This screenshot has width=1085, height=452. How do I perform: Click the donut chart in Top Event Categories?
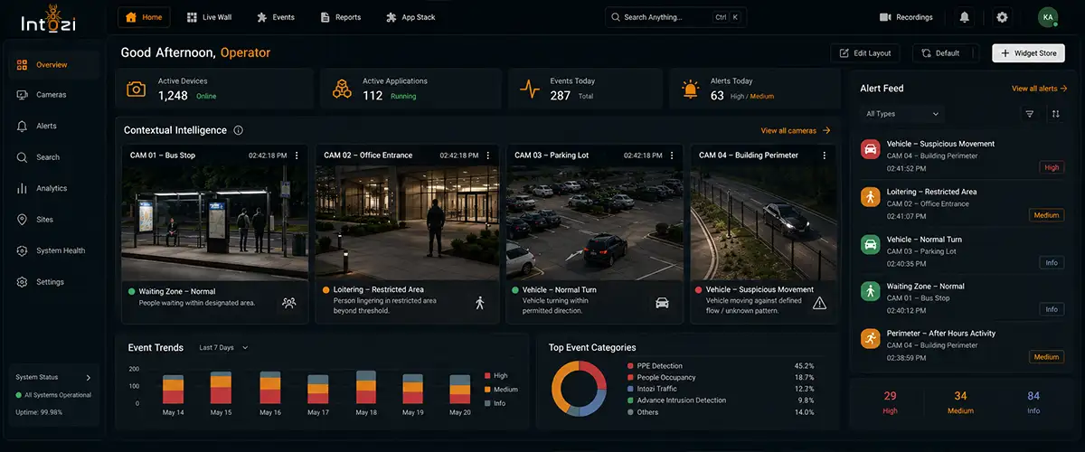[579, 388]
